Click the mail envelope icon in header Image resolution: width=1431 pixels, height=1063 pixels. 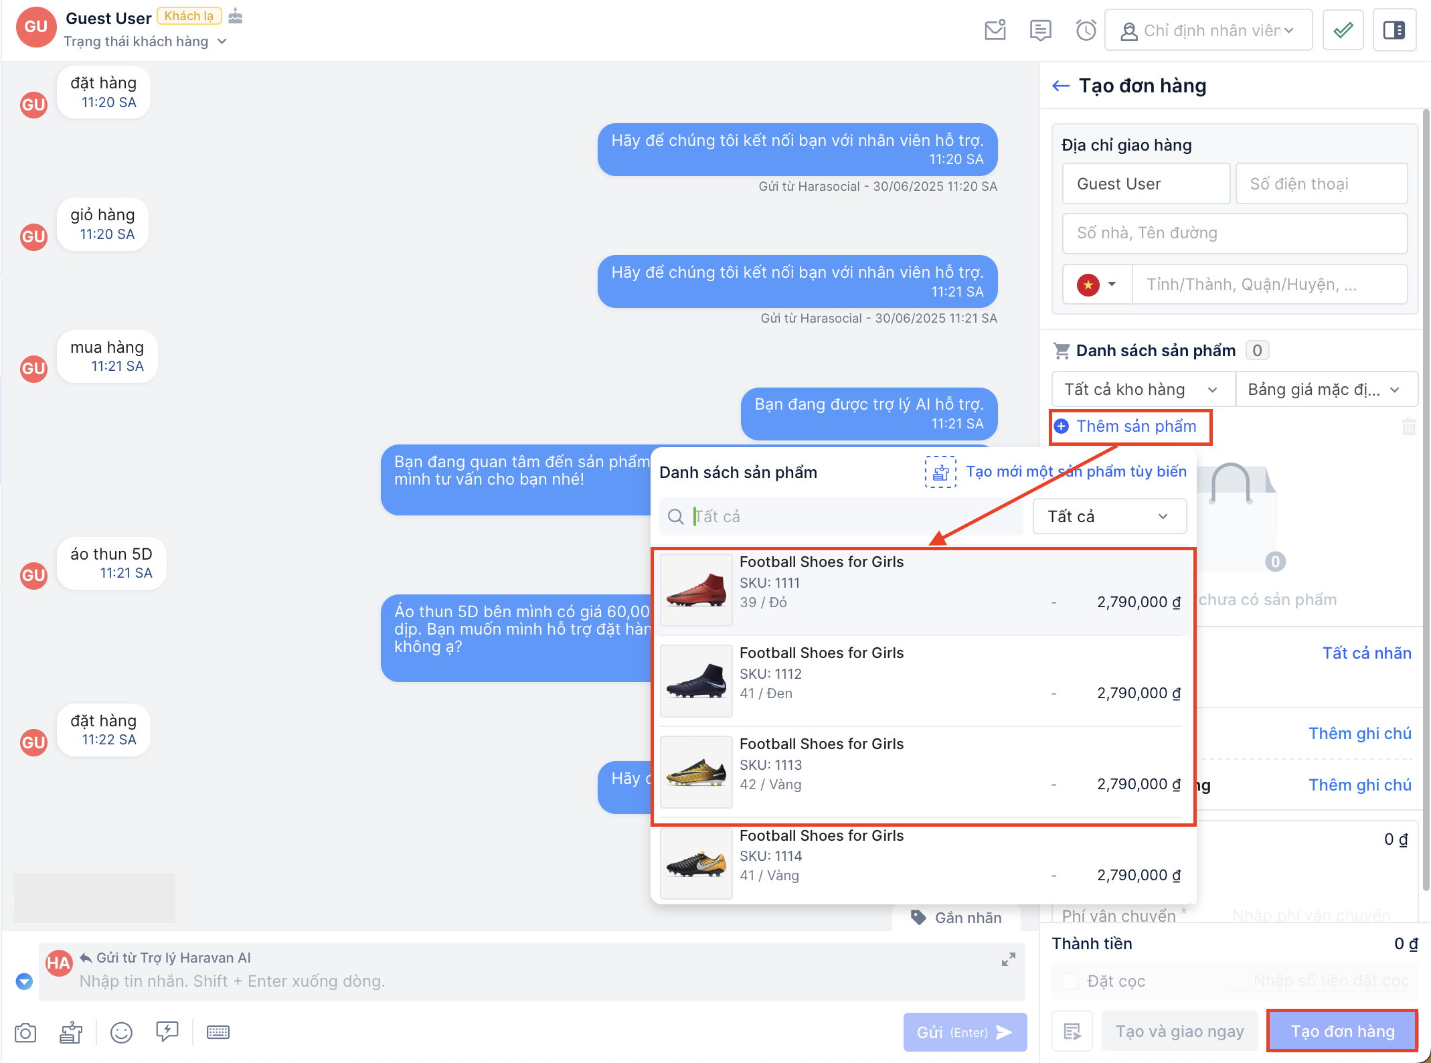pos(995,30)
